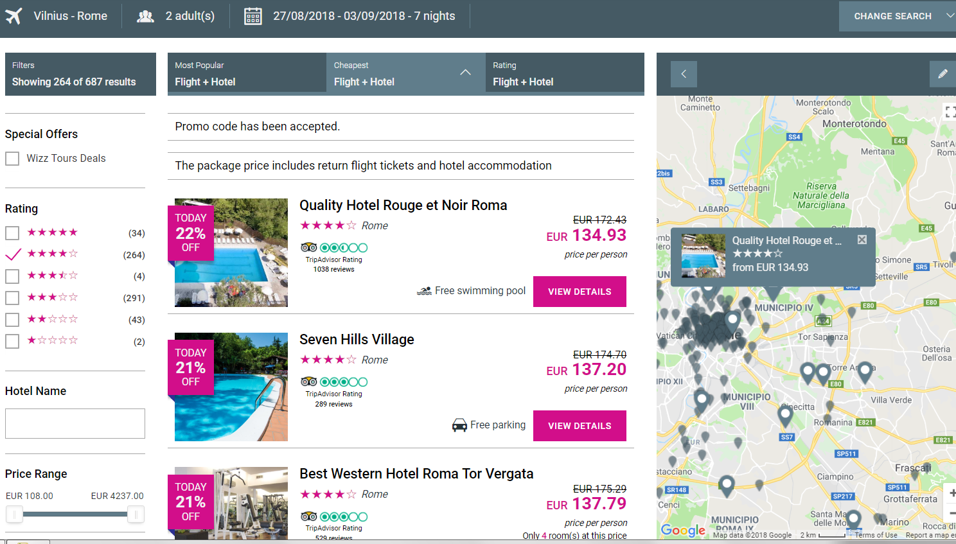Viewport: 956px width, 544px height.
Task: Check the five-star rating filter
Action: 12,233
